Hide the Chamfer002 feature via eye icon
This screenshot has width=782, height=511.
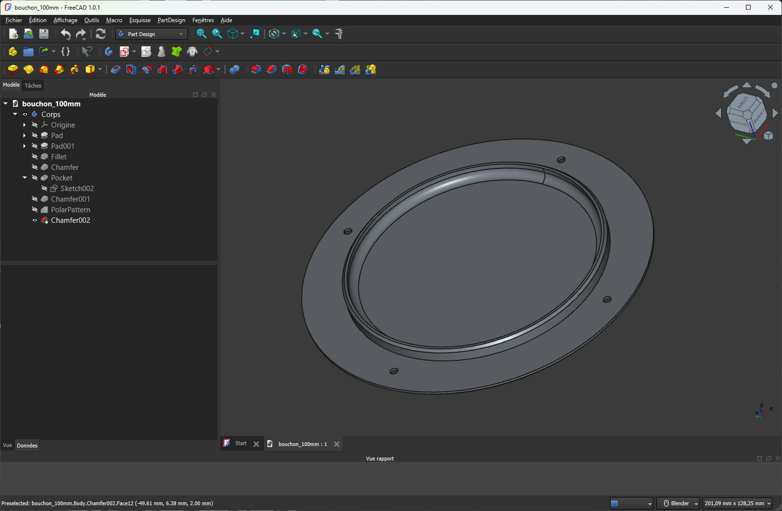pos(35,220)
